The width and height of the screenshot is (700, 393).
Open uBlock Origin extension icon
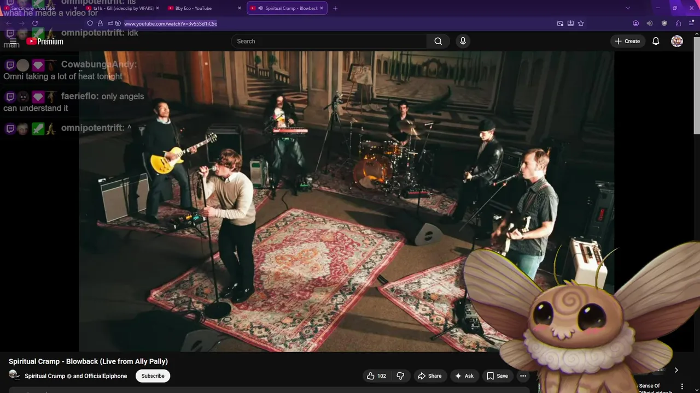[x=664, y=23]
